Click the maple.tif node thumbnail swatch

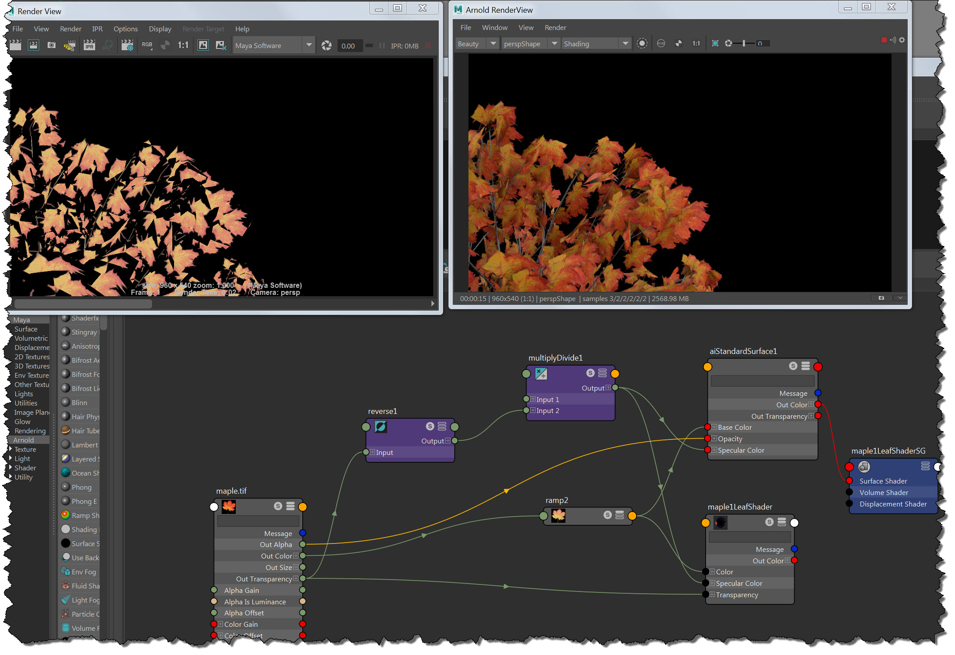pyautogui.click(x=229, y=506)
